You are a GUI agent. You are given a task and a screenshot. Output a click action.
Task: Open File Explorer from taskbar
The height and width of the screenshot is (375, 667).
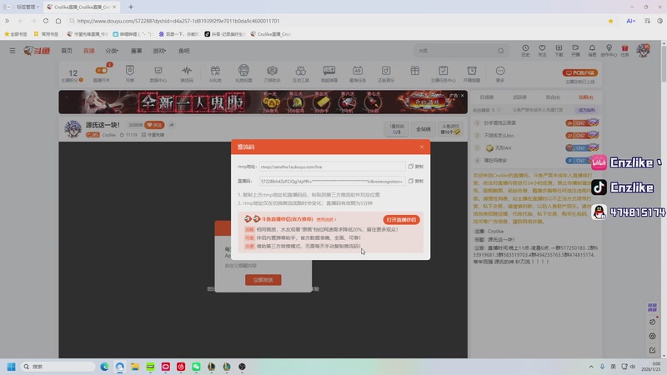click(x=135, y=367)
